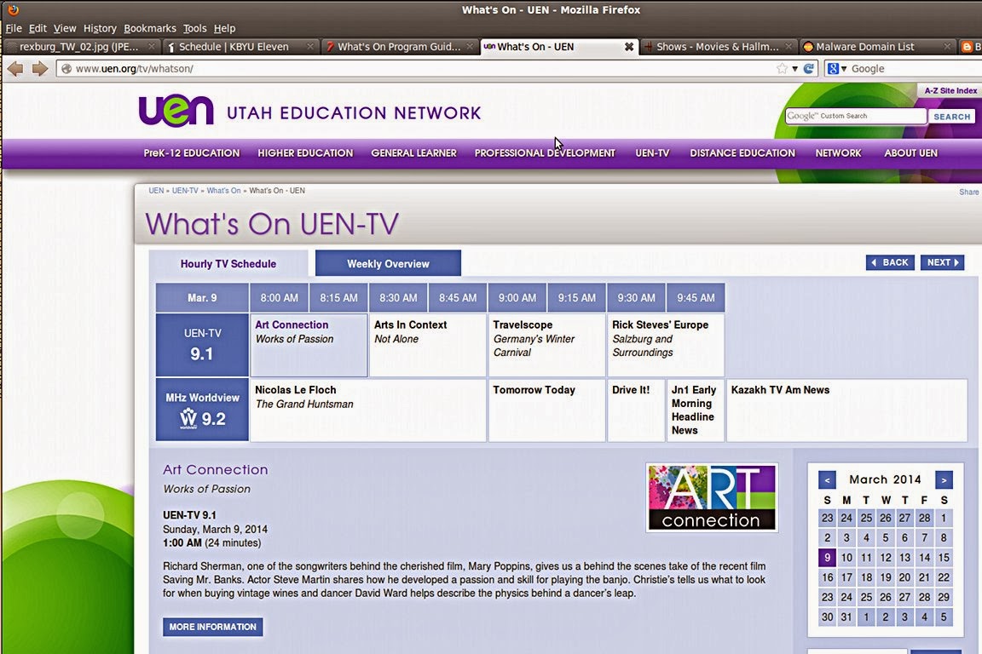Viewport: 982px width, 654px height.
Task: Select the Arts In Context program cell
Action: pos(428,346)
